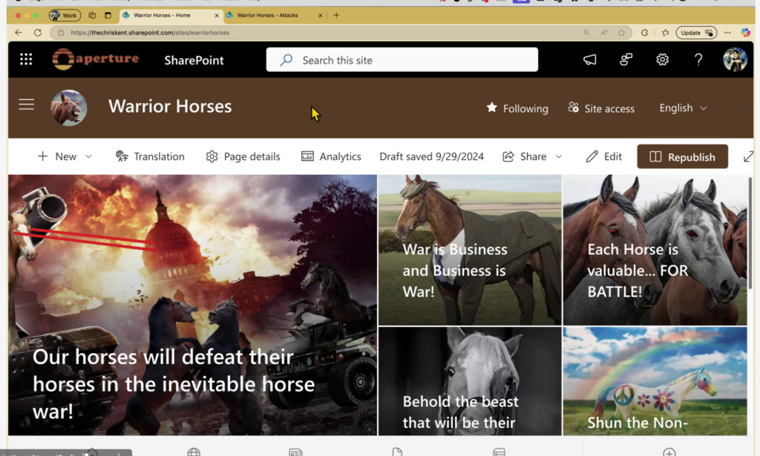Viewport: 760px width, 456px height.
Task: Click the Warrior Horses site logo
Action: pos(69,108)
